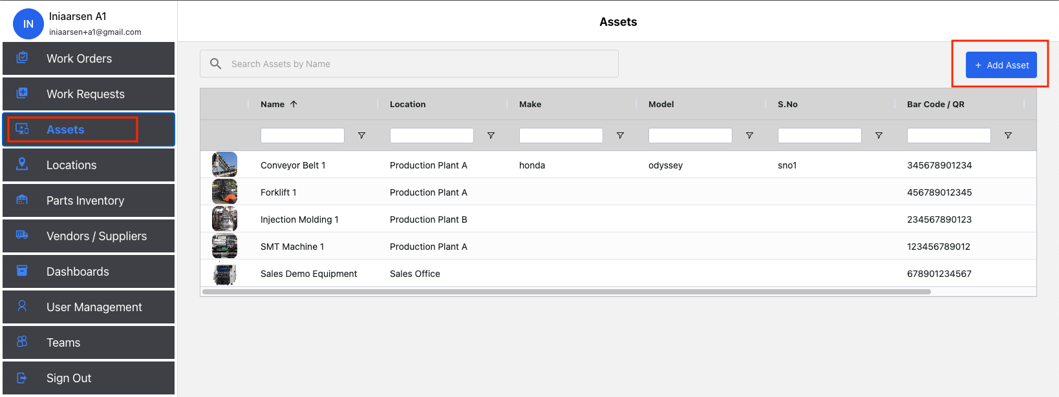Focus the Name filter text box

tap(303, 136)
